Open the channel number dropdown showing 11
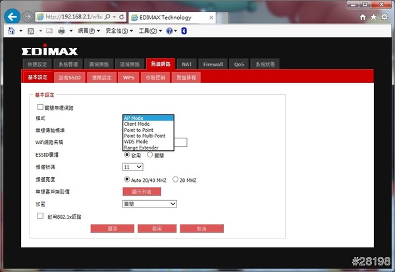Image resolution: width=395 pixels, height=272 pixels. (x=133, y=167)
